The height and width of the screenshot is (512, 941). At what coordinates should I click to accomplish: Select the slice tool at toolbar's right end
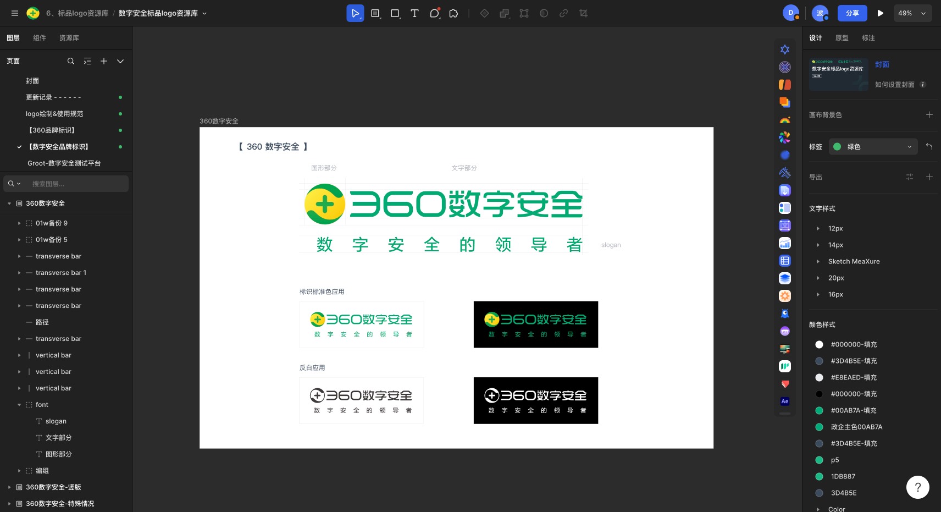pyautogui.click(x=583, y=13)
